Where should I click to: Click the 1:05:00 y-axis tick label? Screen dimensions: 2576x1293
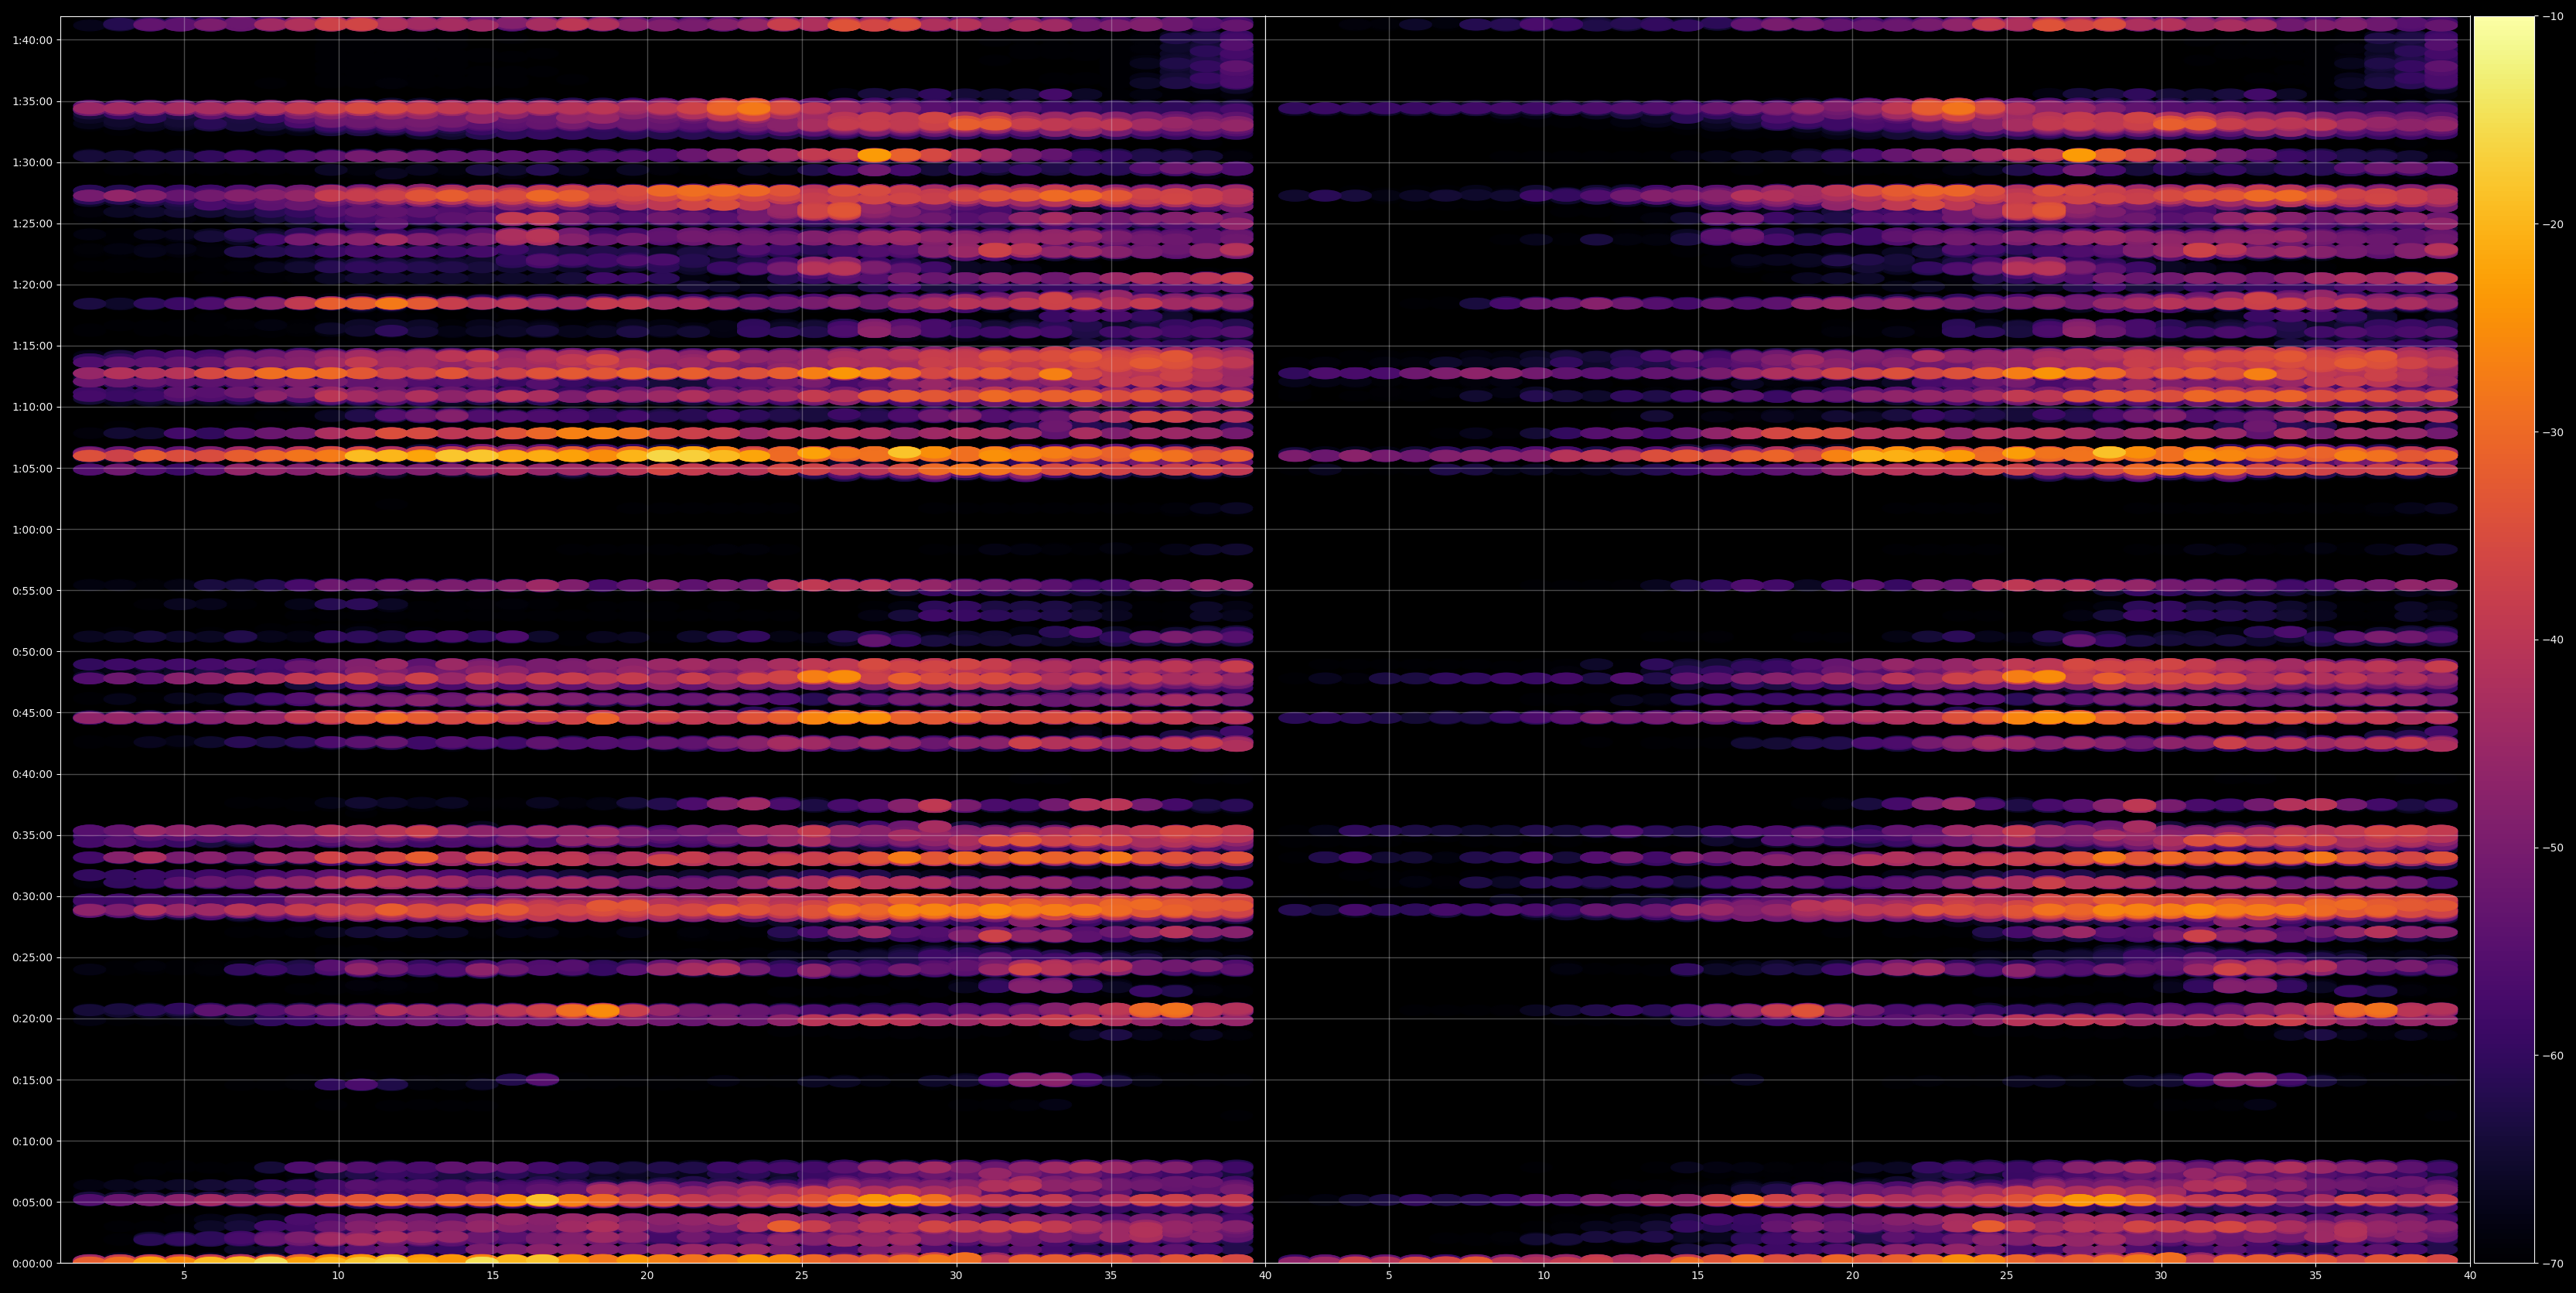pyautogui.click(x=32, y=468)
